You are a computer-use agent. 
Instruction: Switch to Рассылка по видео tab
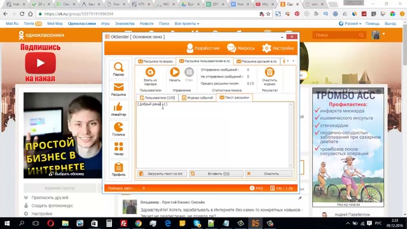click(x=155, y=61)
